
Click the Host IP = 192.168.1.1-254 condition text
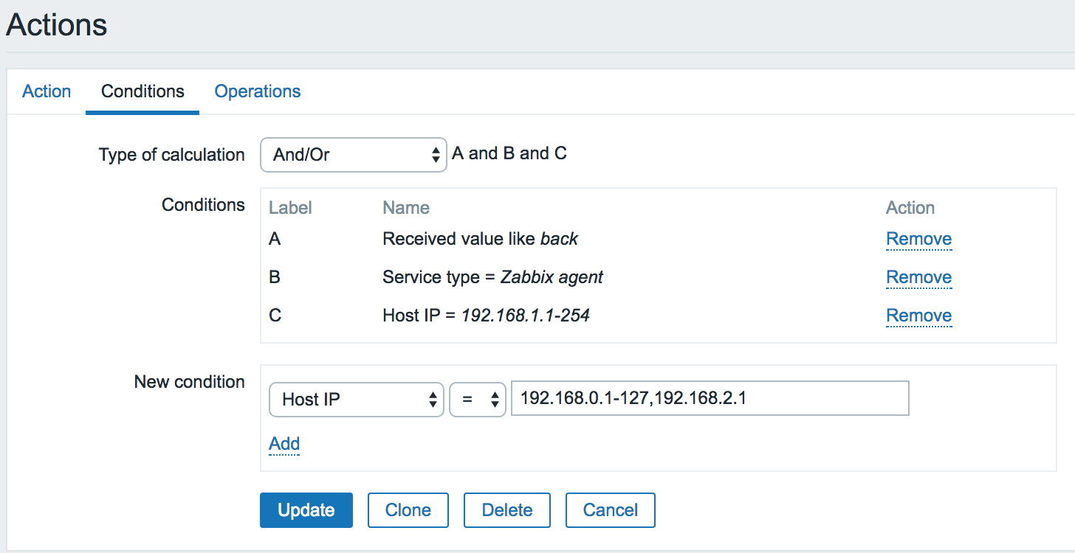[x=486, y=316]
